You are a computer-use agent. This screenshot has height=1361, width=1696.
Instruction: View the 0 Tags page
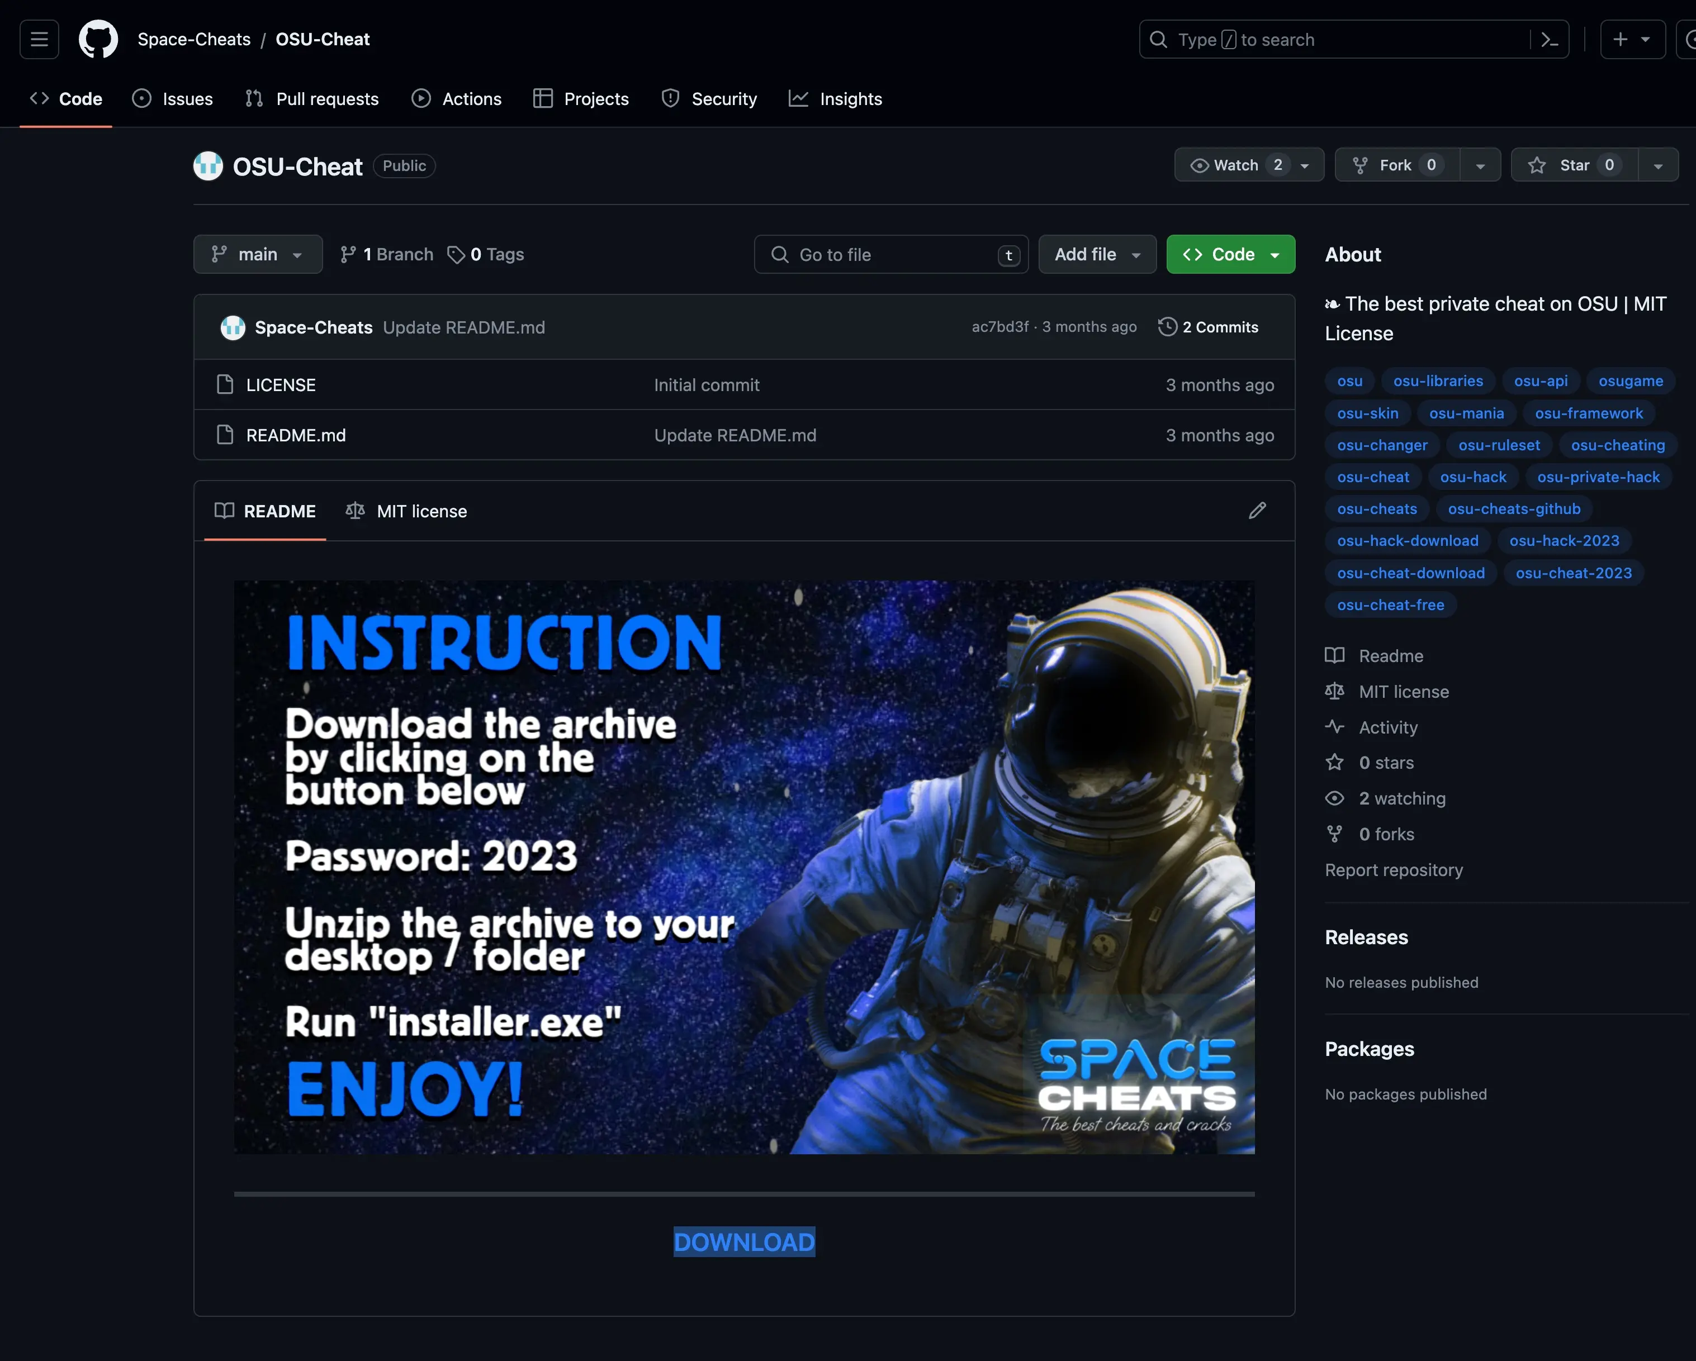pyautogui.click(x=486, y=255)
